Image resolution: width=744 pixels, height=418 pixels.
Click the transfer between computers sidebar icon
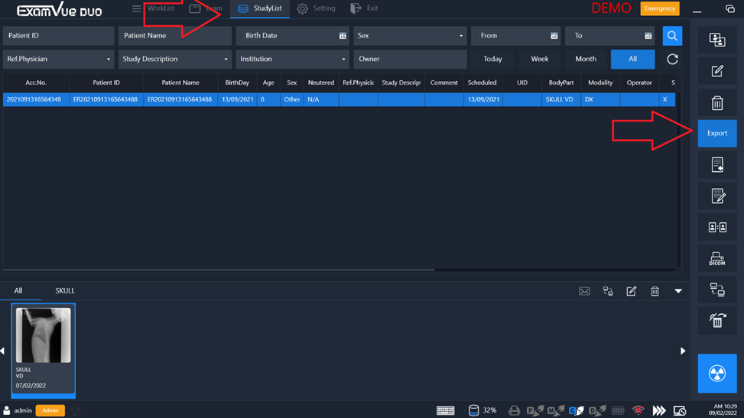click(717, 290)
